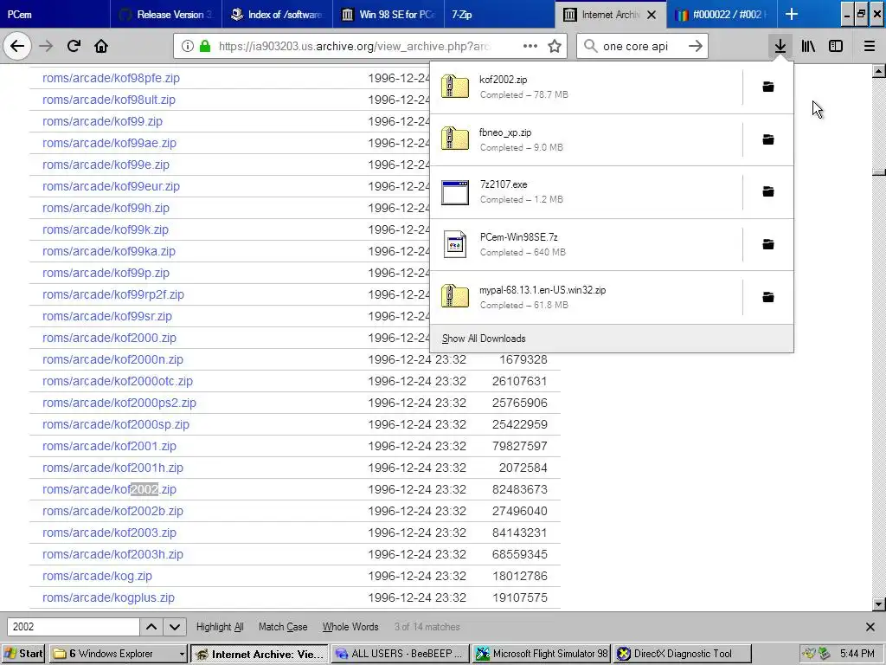Open the 7z2107.exe download entry
Image resolution: width=886 pixels, height=665 pixels.
(x=586, y=191)
